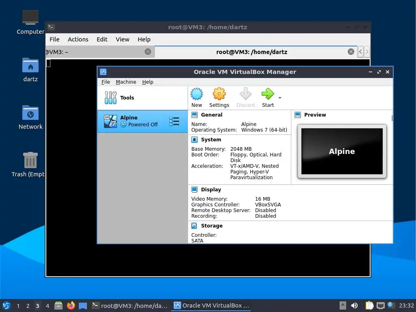Image resolution: width=416 pixels, height=312 pixels.
Task: Click the details pane vertical scrollbar
Action: (x=392, y=118)
